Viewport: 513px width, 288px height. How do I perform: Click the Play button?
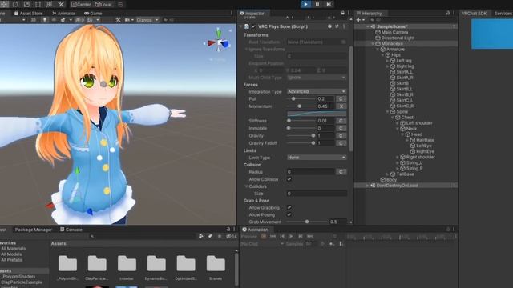(x=305, y=4)
